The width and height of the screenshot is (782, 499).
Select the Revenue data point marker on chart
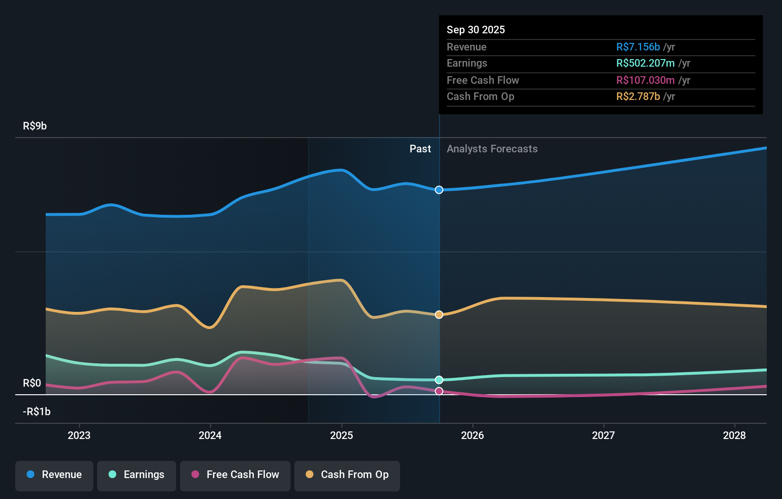[439, 190]
